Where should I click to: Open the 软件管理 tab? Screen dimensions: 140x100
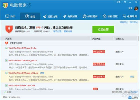click(110, 16)
